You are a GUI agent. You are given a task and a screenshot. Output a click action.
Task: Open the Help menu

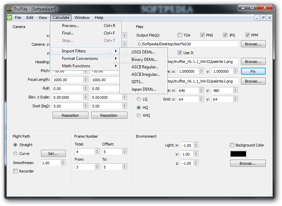pos(99,18)
